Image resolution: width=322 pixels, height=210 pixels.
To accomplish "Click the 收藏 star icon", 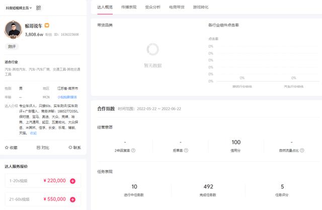I will pyautogui.click(x=7, y=148).
